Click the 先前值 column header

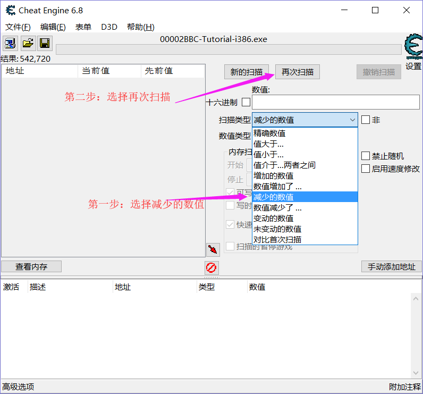[173, 71]
